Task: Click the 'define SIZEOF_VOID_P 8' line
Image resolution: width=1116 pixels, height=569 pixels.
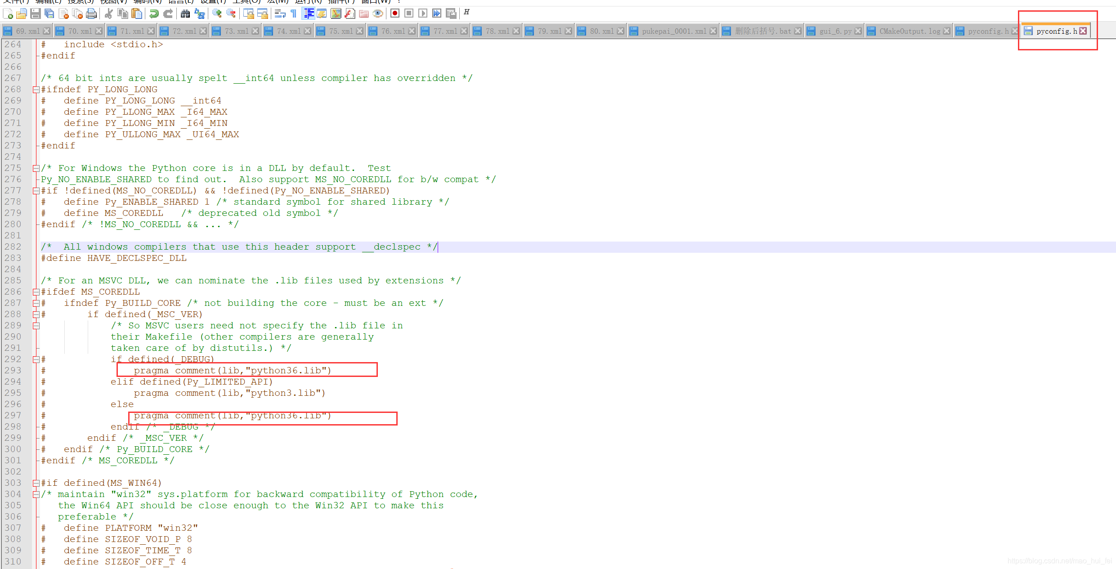Action: 128,539
